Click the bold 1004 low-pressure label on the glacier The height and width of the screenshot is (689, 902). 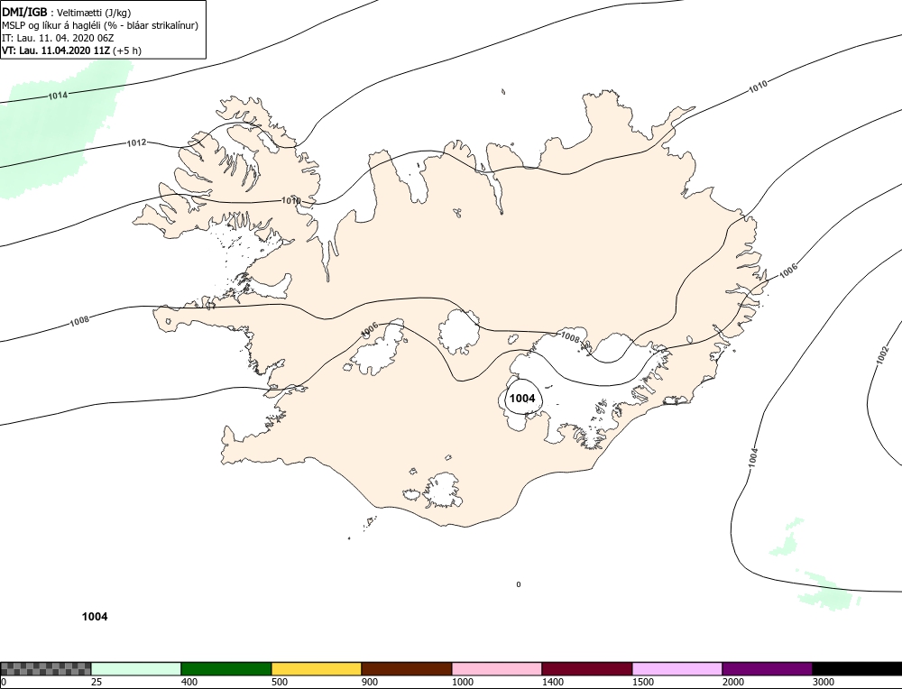pyautogui.click(x=522, y=398)
